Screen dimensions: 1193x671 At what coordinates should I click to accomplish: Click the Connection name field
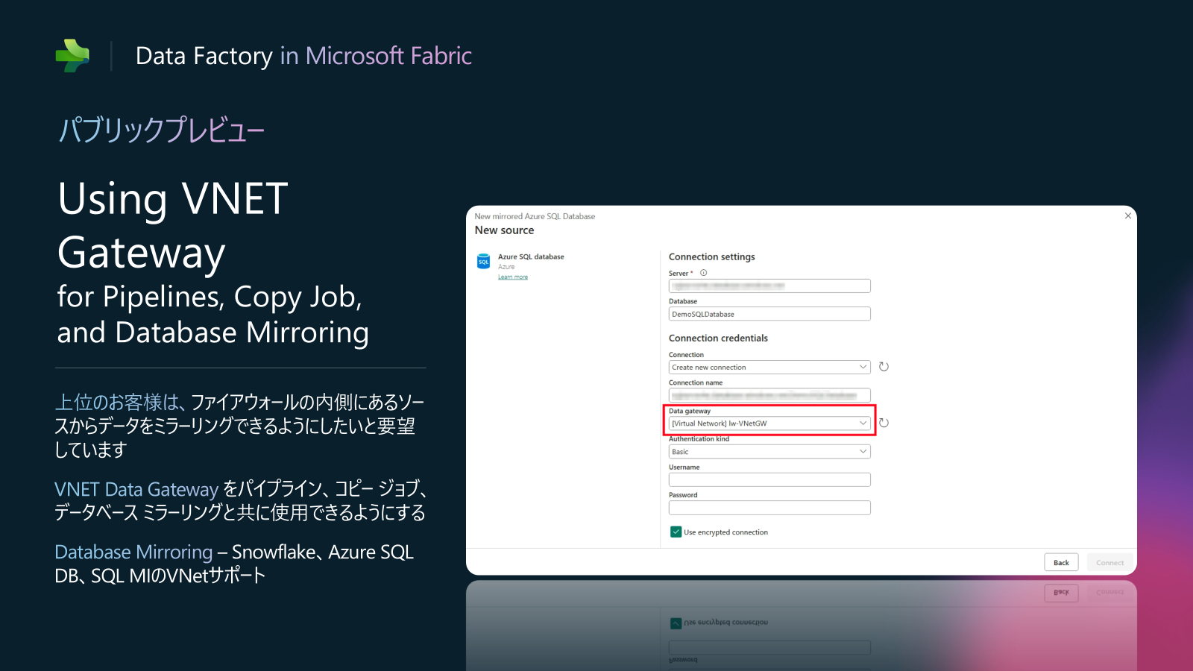(x=769, y=395)
